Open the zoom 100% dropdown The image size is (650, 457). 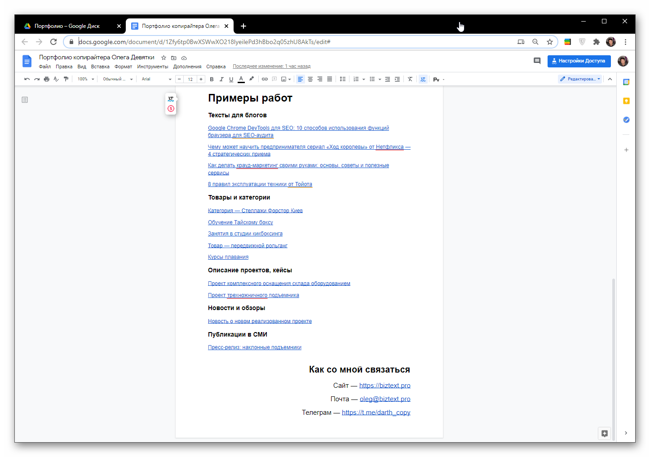tap(85, 79)
